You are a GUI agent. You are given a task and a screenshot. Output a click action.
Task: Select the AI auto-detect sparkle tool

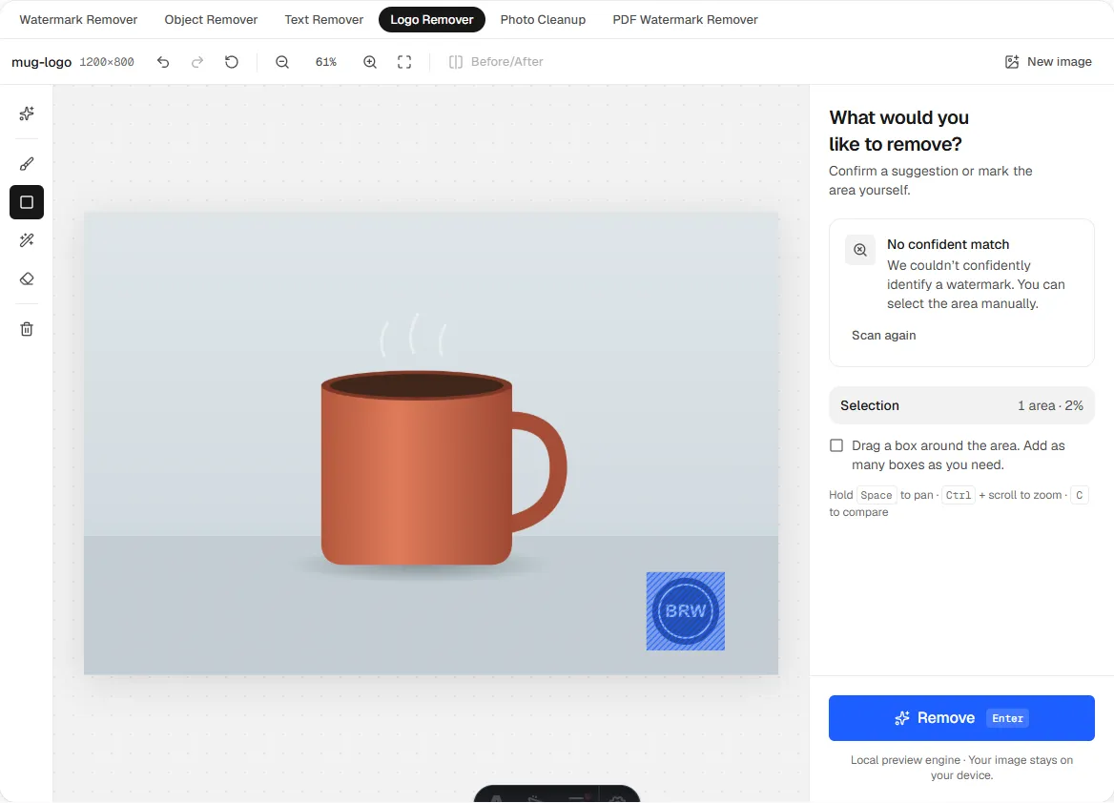(27, 113)
